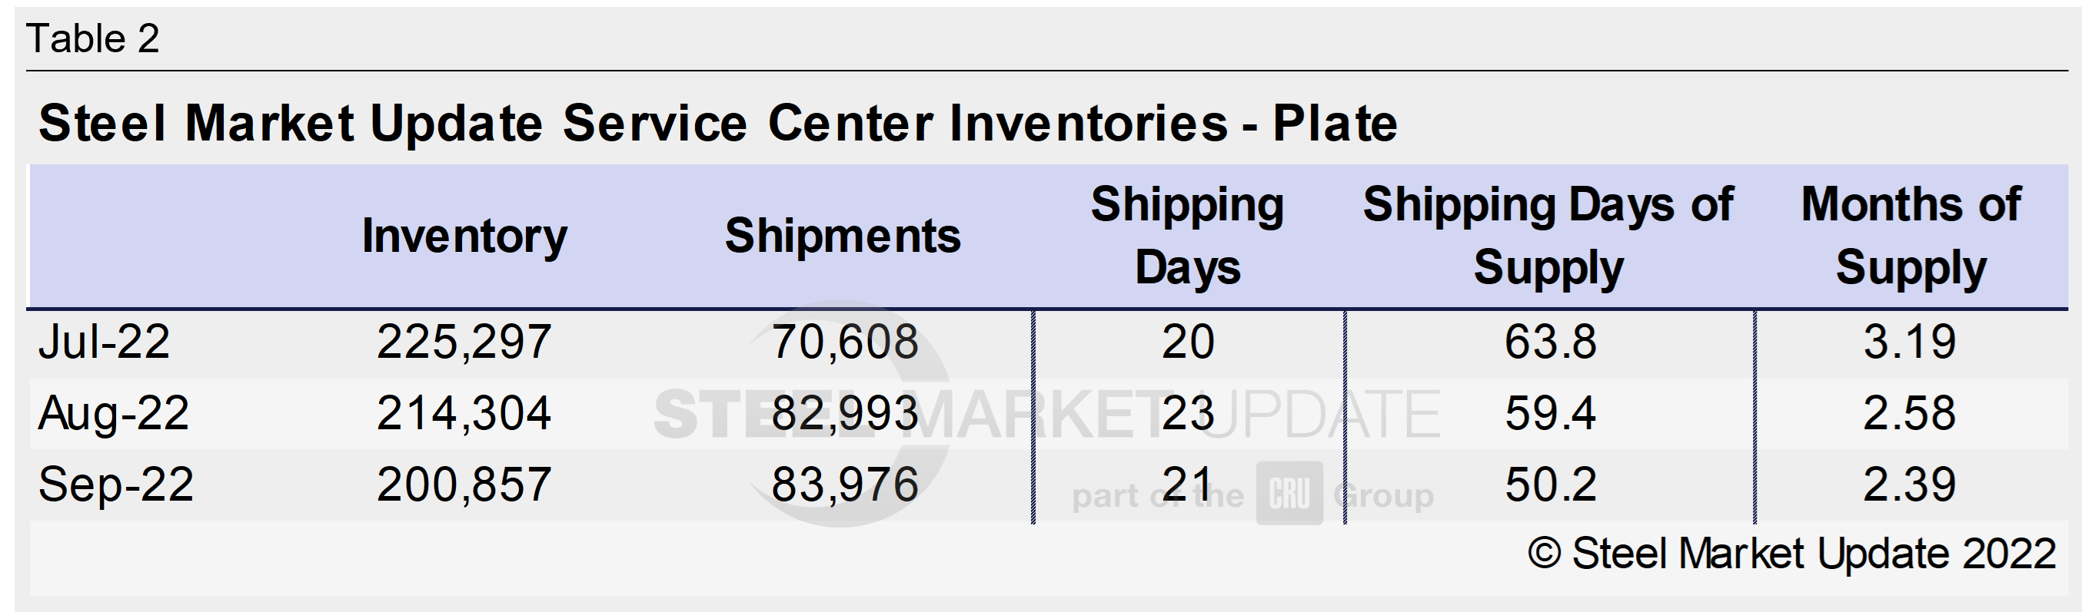Click the Sep-22 row label
Viewport: 2082px width, 612px height.
115,485
